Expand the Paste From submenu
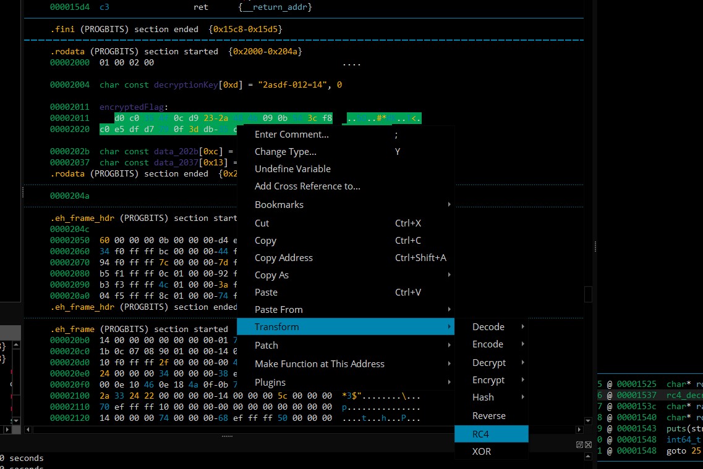This screenshot has height=469, width=703. [x=346, y=309]
